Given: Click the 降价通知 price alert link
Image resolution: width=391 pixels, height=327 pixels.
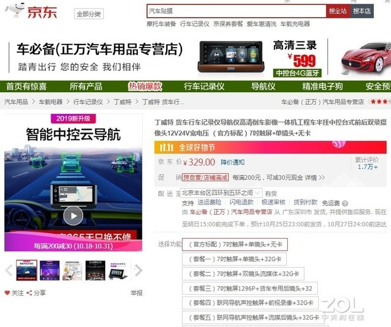Looking at the screenshot, I should tap(232, 162).
